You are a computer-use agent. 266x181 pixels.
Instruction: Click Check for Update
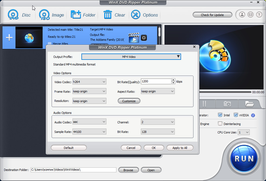(x=212, y=15)
